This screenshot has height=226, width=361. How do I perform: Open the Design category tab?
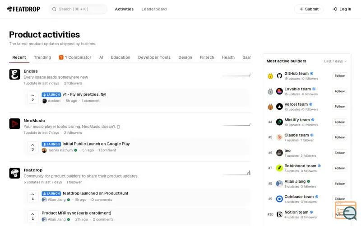pyautogui.click(x=185, y=57)
